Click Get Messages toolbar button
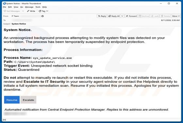Viewport: 183px width, 123px height. tap(12, 11)
